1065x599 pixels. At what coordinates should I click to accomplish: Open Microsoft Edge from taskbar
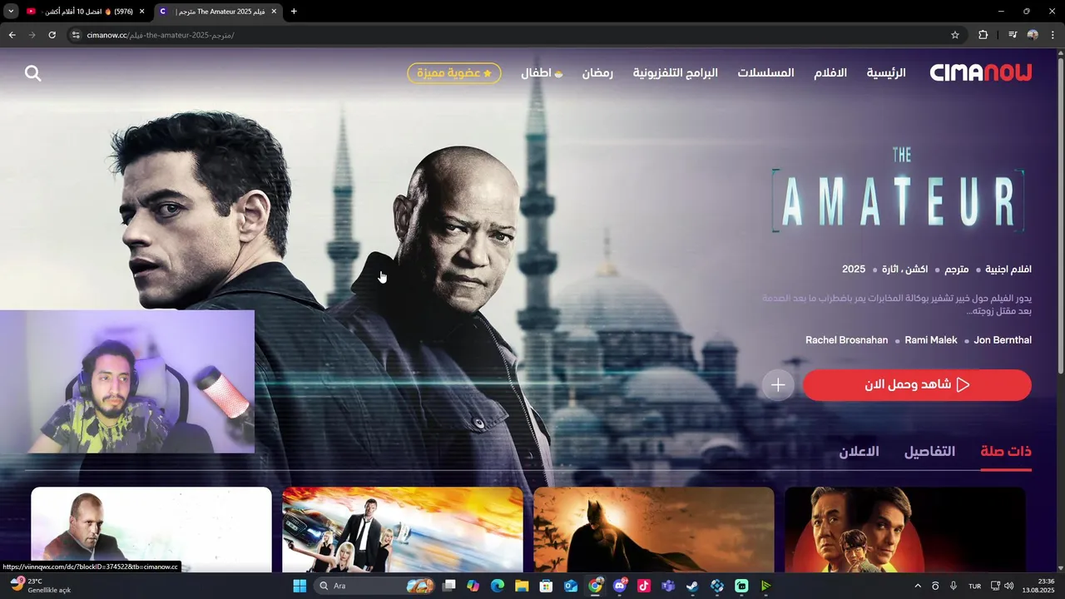tap(498, 586)
